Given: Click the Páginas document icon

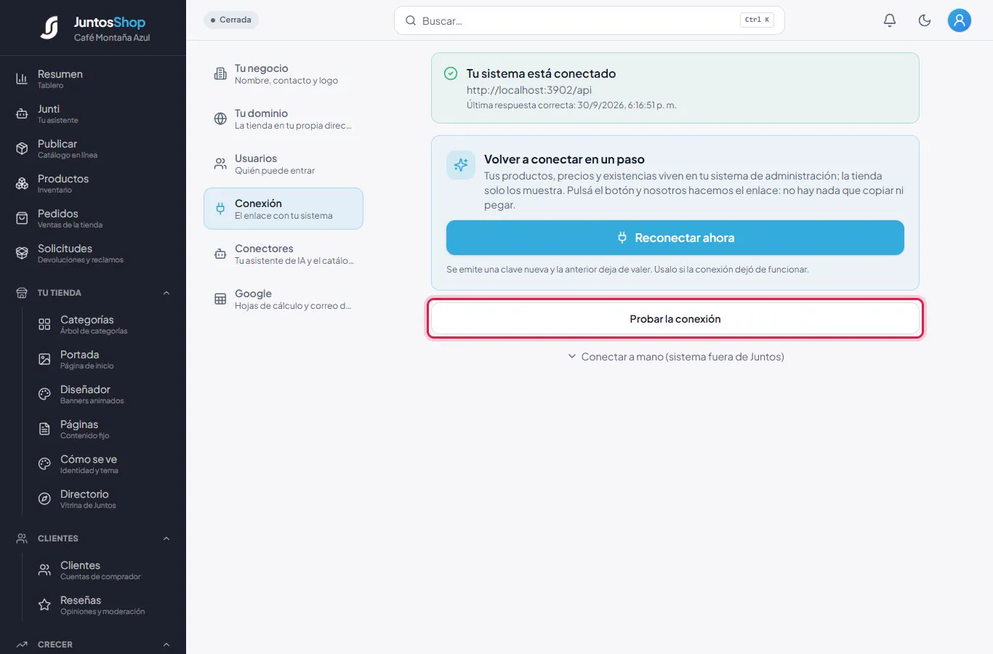Looking at the screenshot, I should 44,429.
